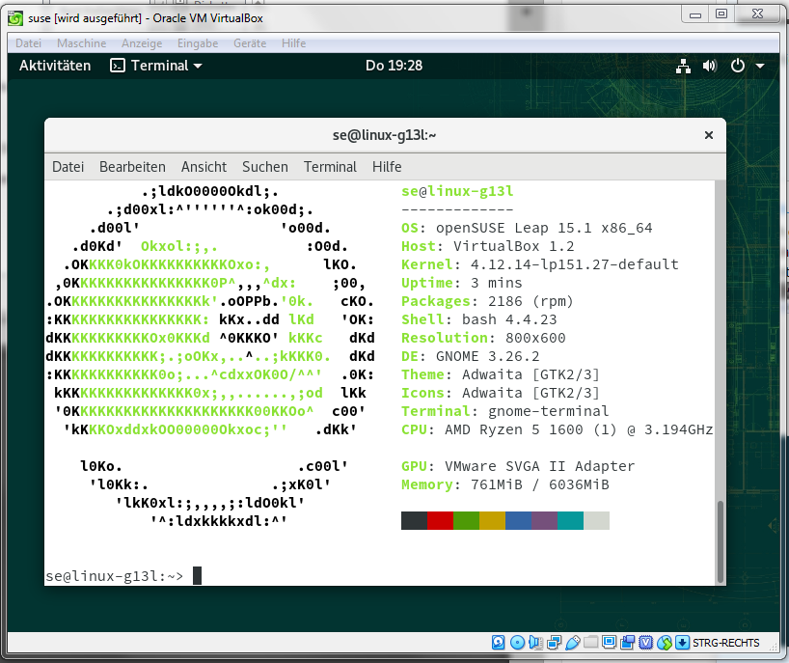This screenshot has width=789, height=663.
Task: Expand the system menu arrow in top bar
Action: 760,66
